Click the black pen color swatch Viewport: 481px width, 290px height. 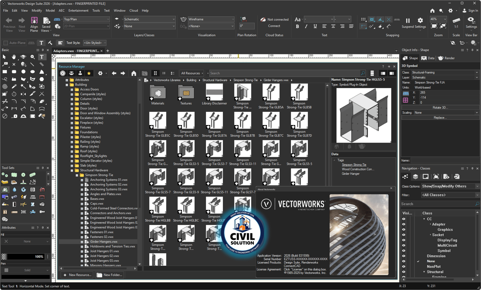coord(25,277)
